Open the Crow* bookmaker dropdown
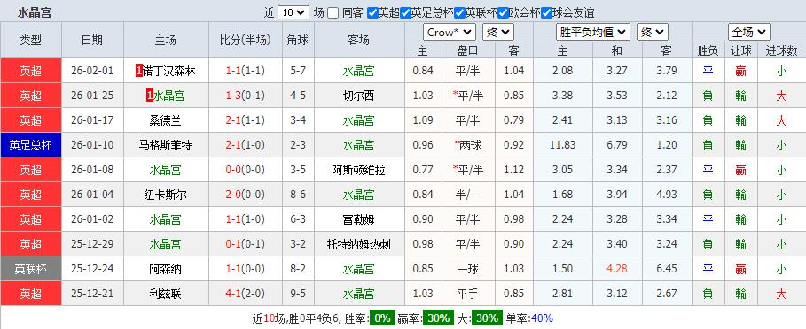This screenshot has width=806, height=329. coord(450,33)
